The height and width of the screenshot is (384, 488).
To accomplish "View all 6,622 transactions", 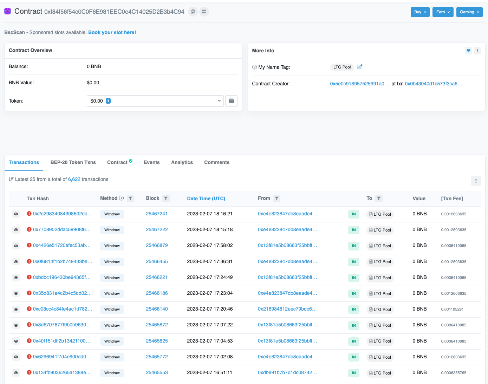I will tap(74, 179).
